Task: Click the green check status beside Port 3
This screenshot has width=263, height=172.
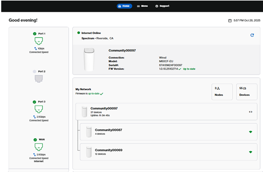Action: point(35,102)
